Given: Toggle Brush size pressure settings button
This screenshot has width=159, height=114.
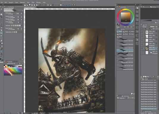Looking at the screenshot, I should (x=21, y=13).
